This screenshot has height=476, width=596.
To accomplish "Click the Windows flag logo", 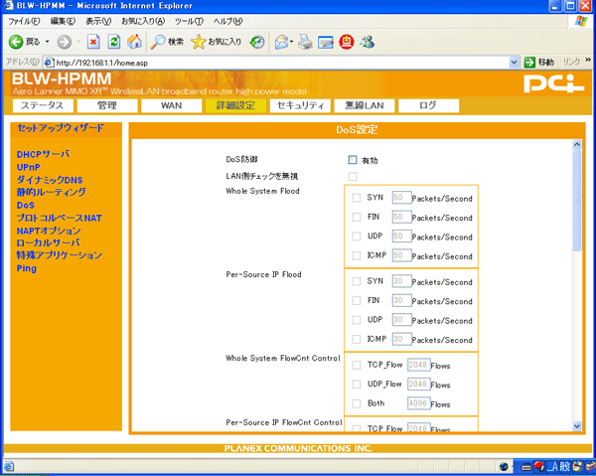I will tap(581, 21).
